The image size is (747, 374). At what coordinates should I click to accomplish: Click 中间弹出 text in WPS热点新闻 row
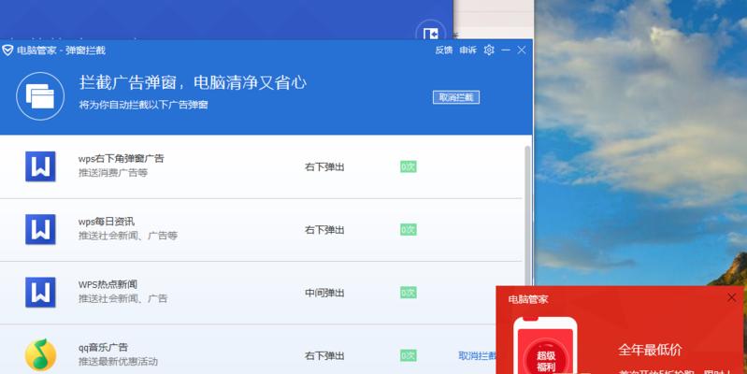click(x=324, y=293)
